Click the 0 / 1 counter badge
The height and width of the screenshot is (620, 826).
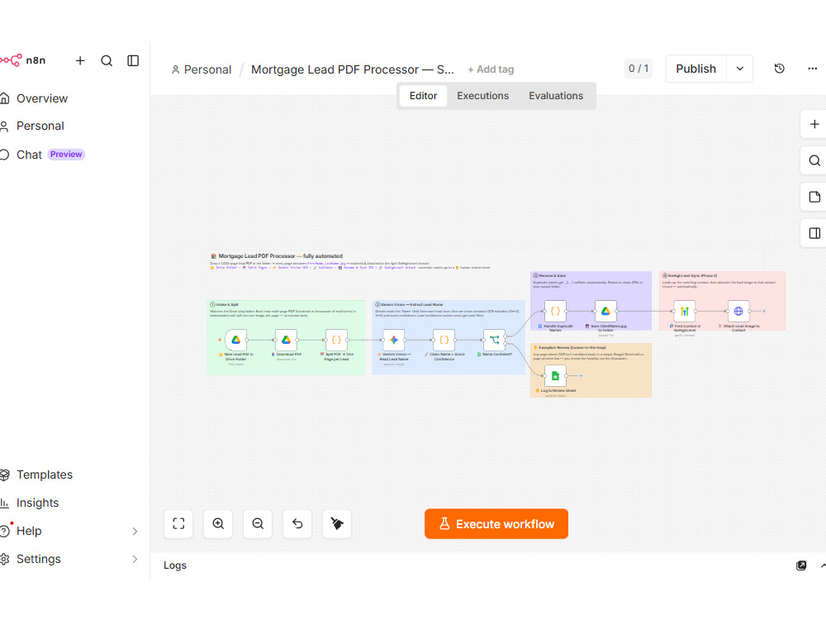[638, 69]
